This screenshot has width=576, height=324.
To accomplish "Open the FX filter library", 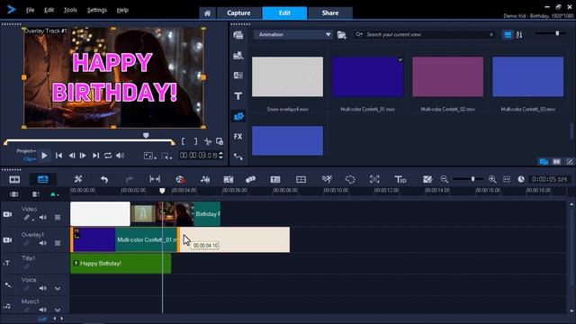I will [x=238, y=136].
